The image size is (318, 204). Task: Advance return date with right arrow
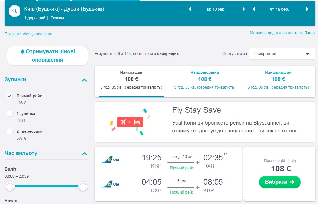307,9
